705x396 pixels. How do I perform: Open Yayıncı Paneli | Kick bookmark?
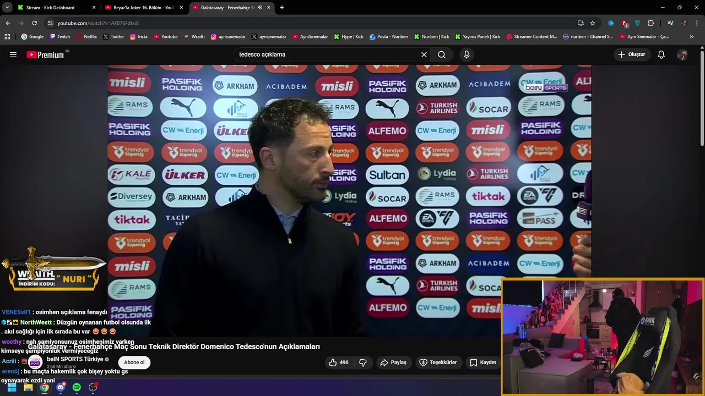(478, 37)
